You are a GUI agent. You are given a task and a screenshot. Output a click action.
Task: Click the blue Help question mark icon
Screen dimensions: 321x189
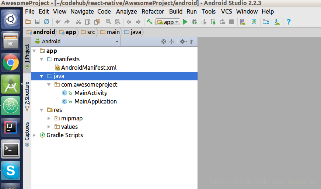pyautogui.click(x=289, y=22)
